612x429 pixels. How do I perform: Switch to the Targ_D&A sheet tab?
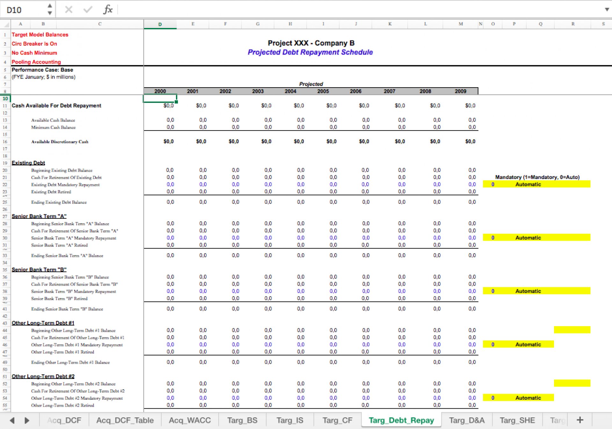467,420
